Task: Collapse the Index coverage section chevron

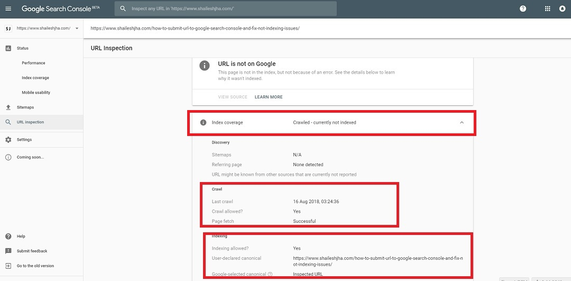Action: point(462,122)
